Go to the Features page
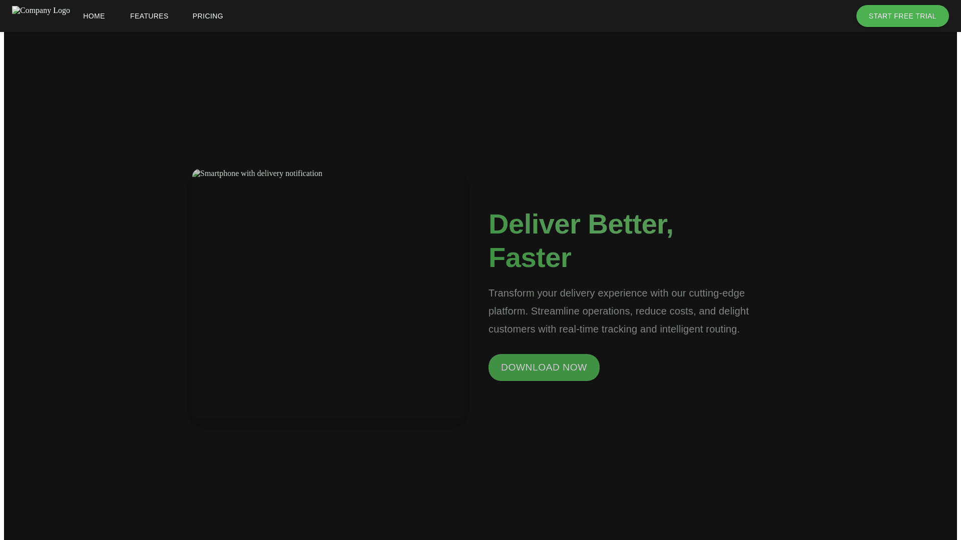Viewport: 961px width, 540px height. (x=149, y=16)
